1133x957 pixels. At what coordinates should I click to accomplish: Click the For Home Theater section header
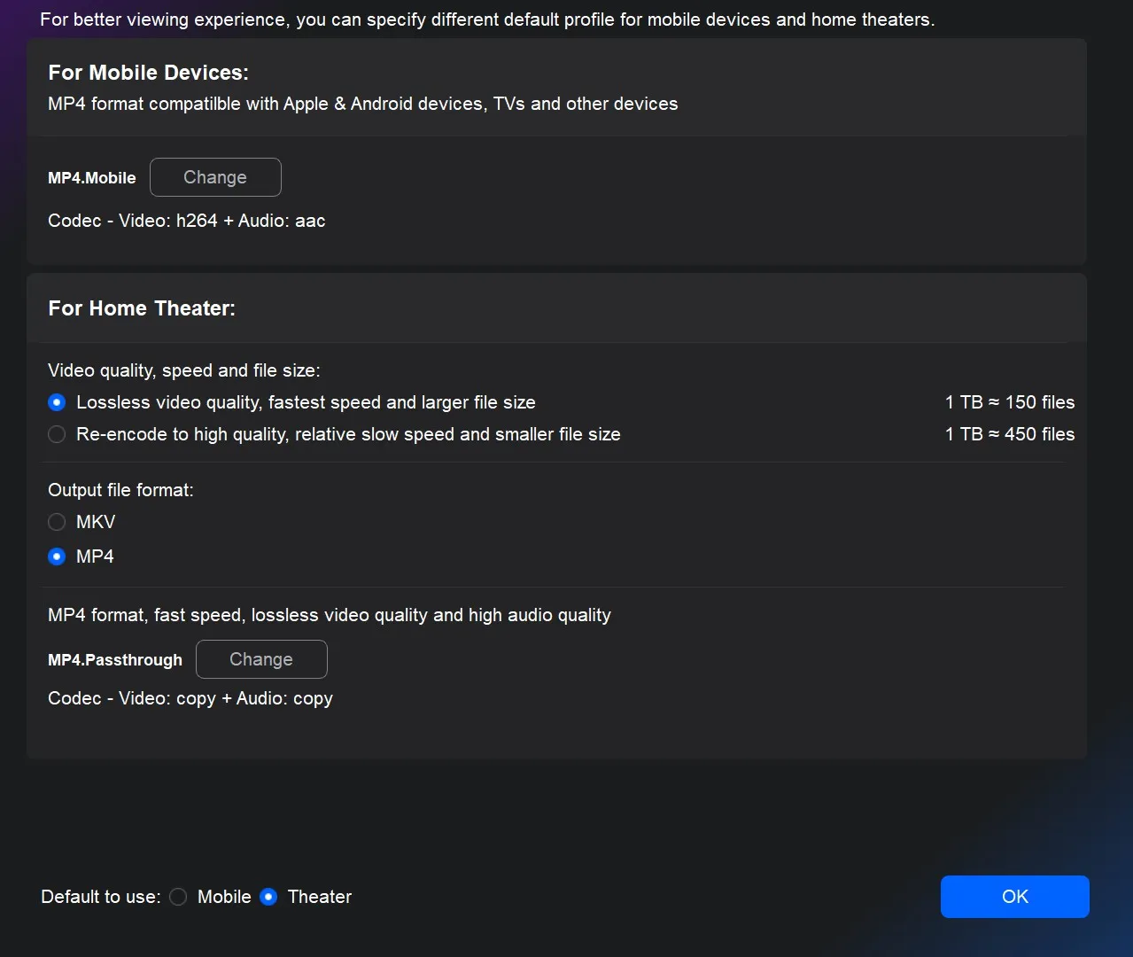point(142,308)
